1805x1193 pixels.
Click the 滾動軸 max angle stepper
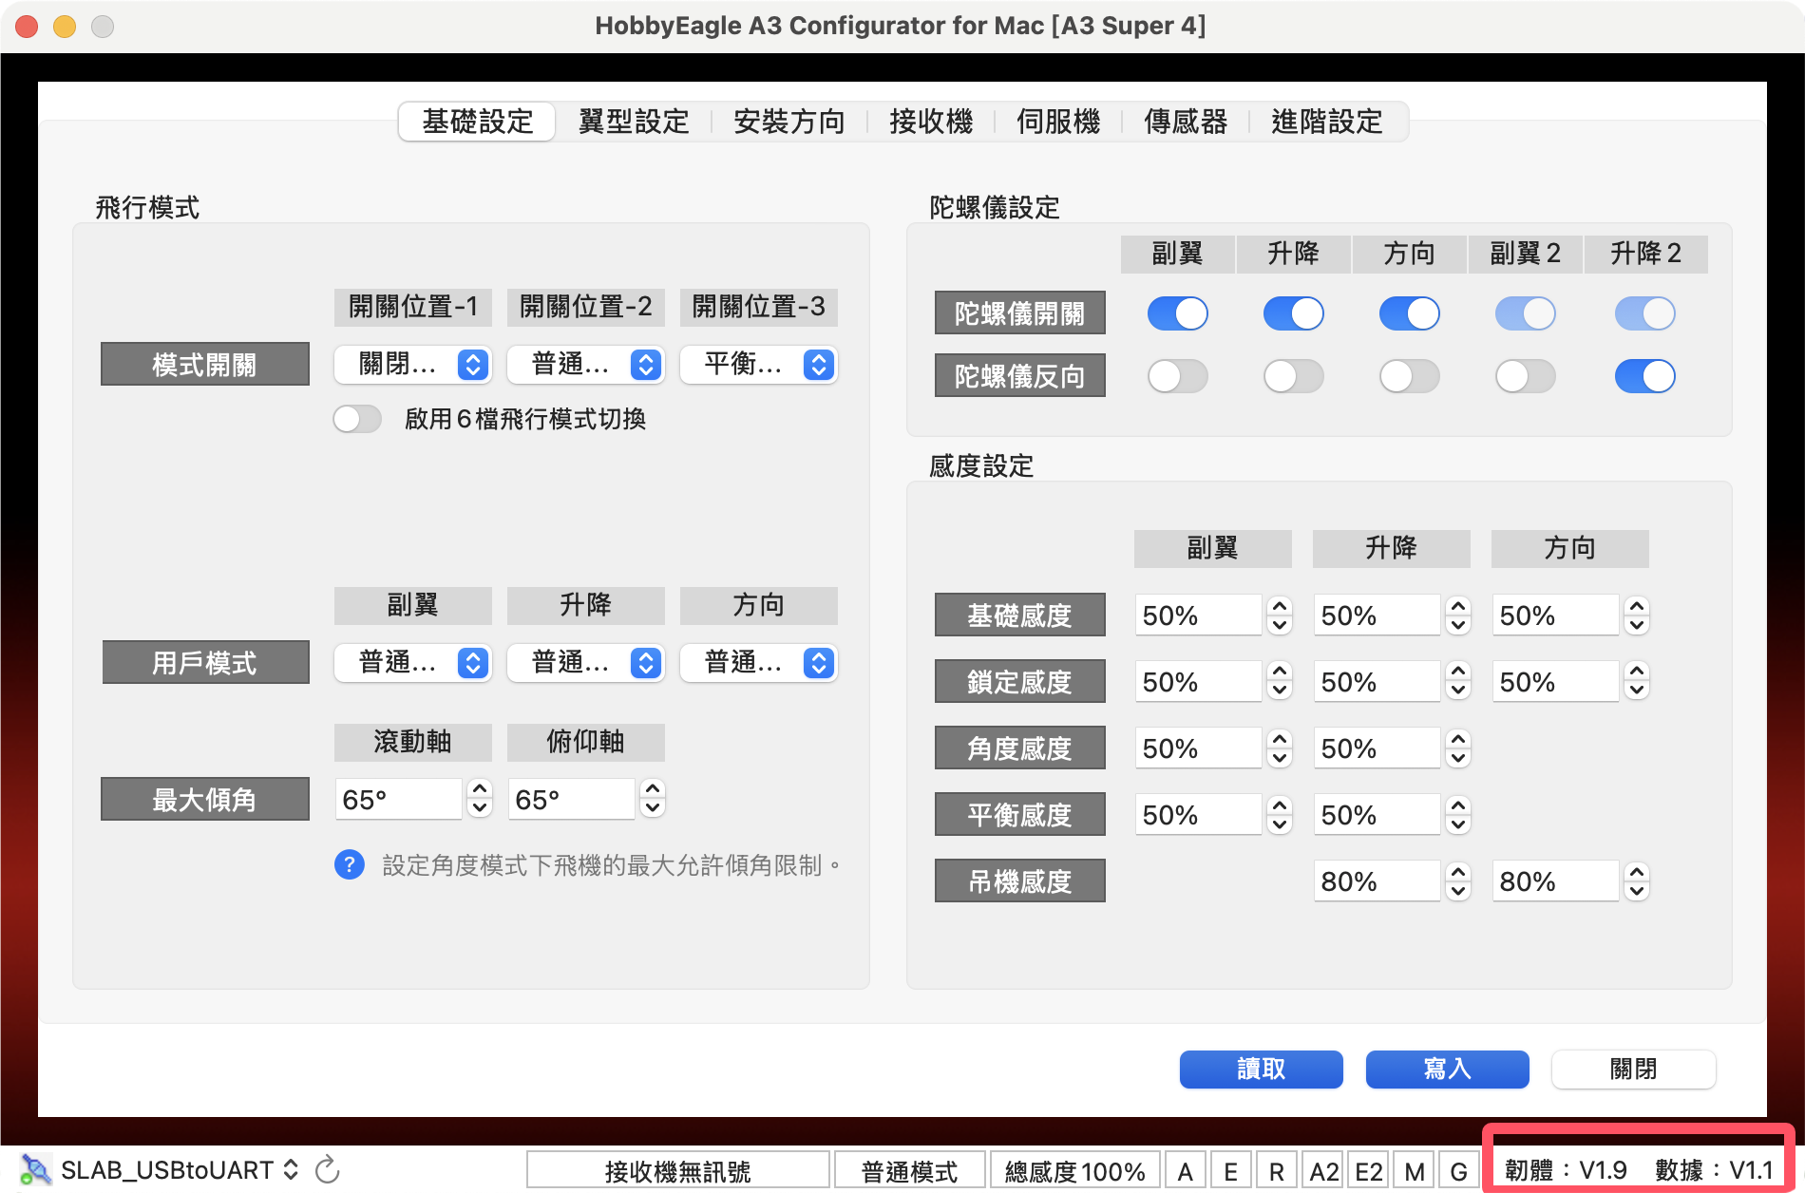click(480, 799)
